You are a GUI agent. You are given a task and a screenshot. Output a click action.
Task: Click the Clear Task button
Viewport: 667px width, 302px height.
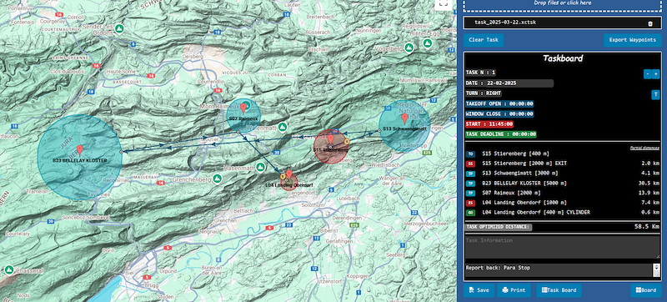(x=484, y=40)
